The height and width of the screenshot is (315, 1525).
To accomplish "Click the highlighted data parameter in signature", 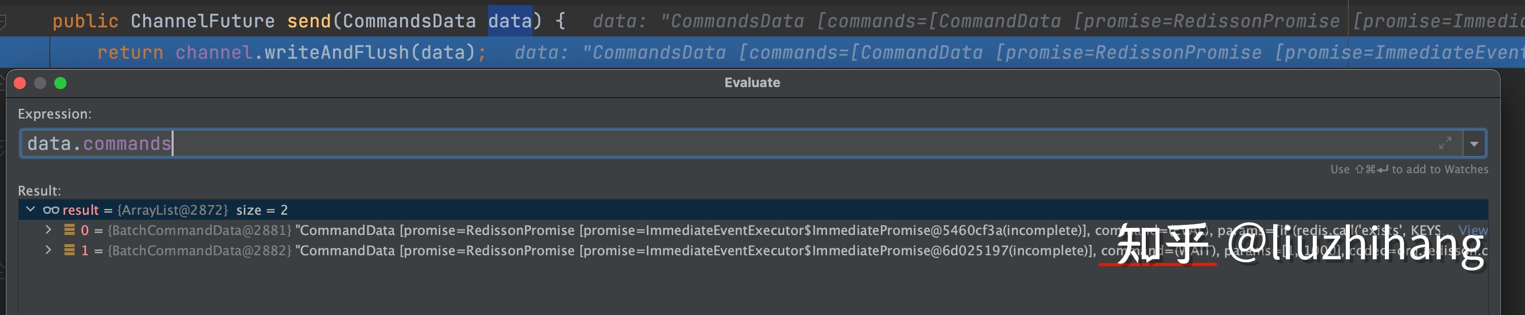I will [x=509, y=21].
